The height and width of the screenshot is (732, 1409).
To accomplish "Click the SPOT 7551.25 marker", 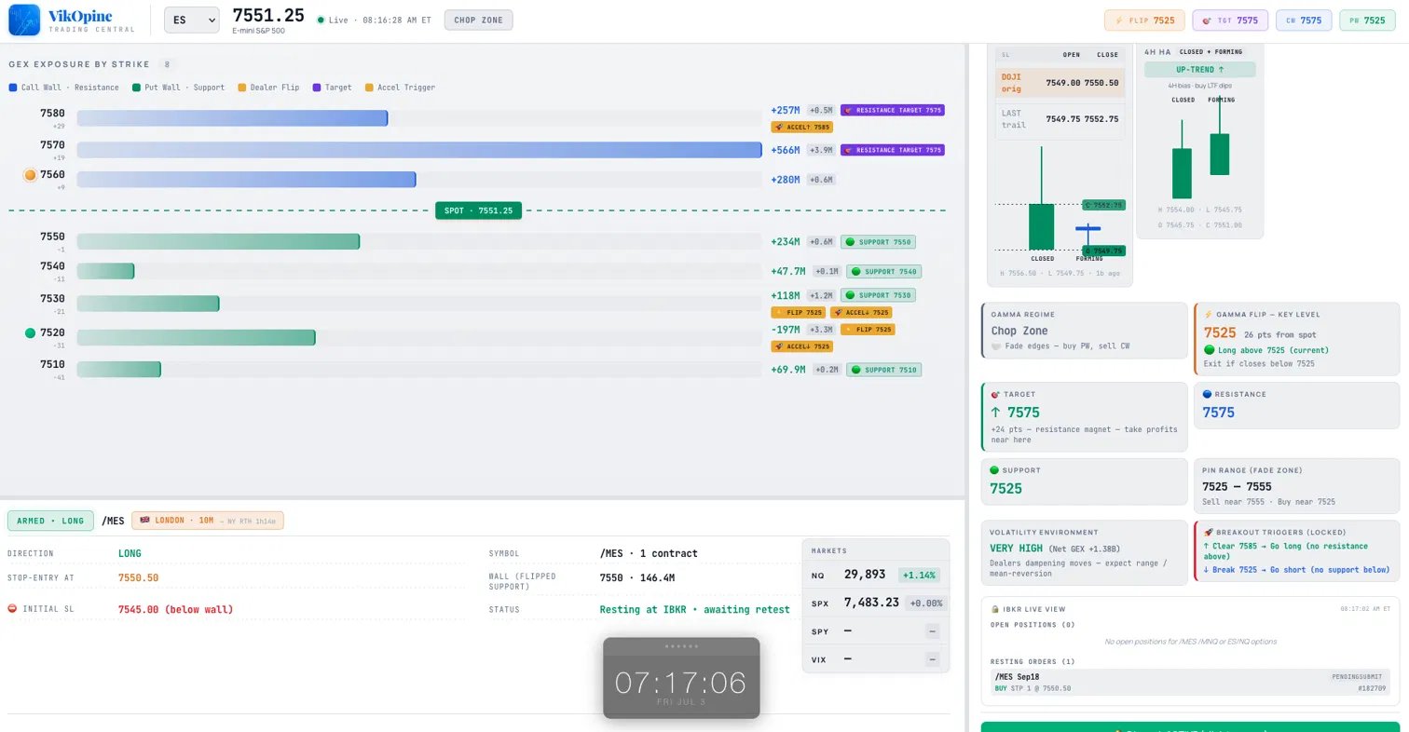I will (478, 210).
